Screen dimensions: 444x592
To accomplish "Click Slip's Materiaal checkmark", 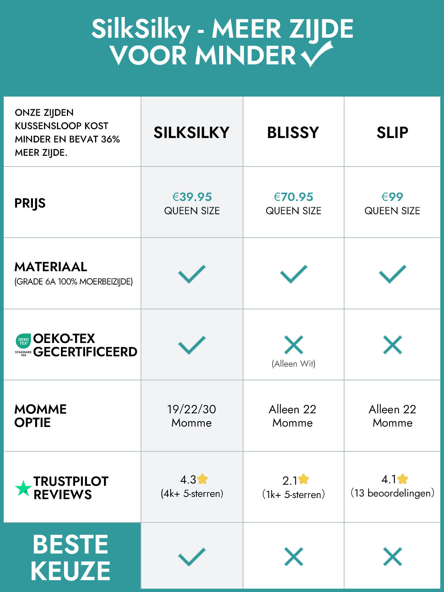I will click(393, 274).
